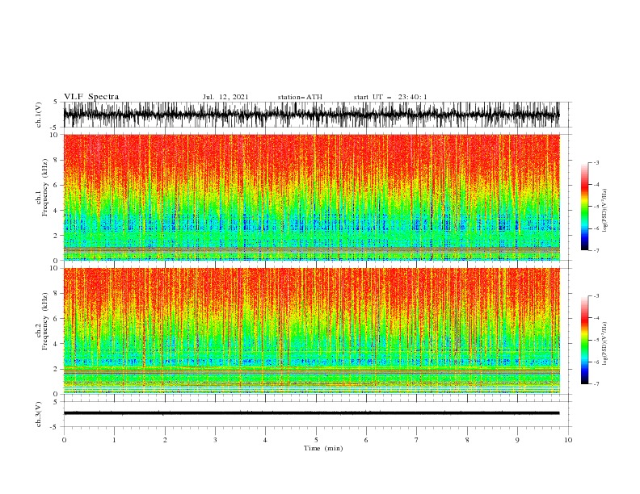Image resolution: width=640 pixels, height=494 pixels.
Task: Click the "-3" label on the ch.1 colorbar
Action: 596,162
